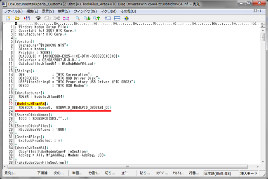
Task: Click the 切り... function key button
Action: [x=110, y=173]
